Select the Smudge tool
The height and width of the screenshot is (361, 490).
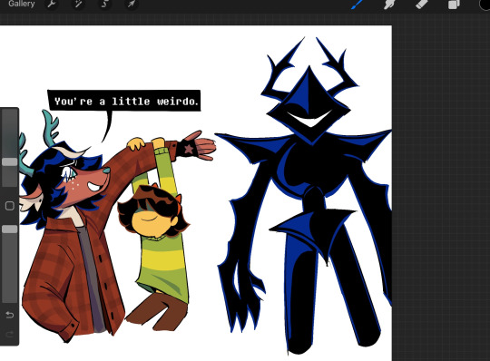389,5
